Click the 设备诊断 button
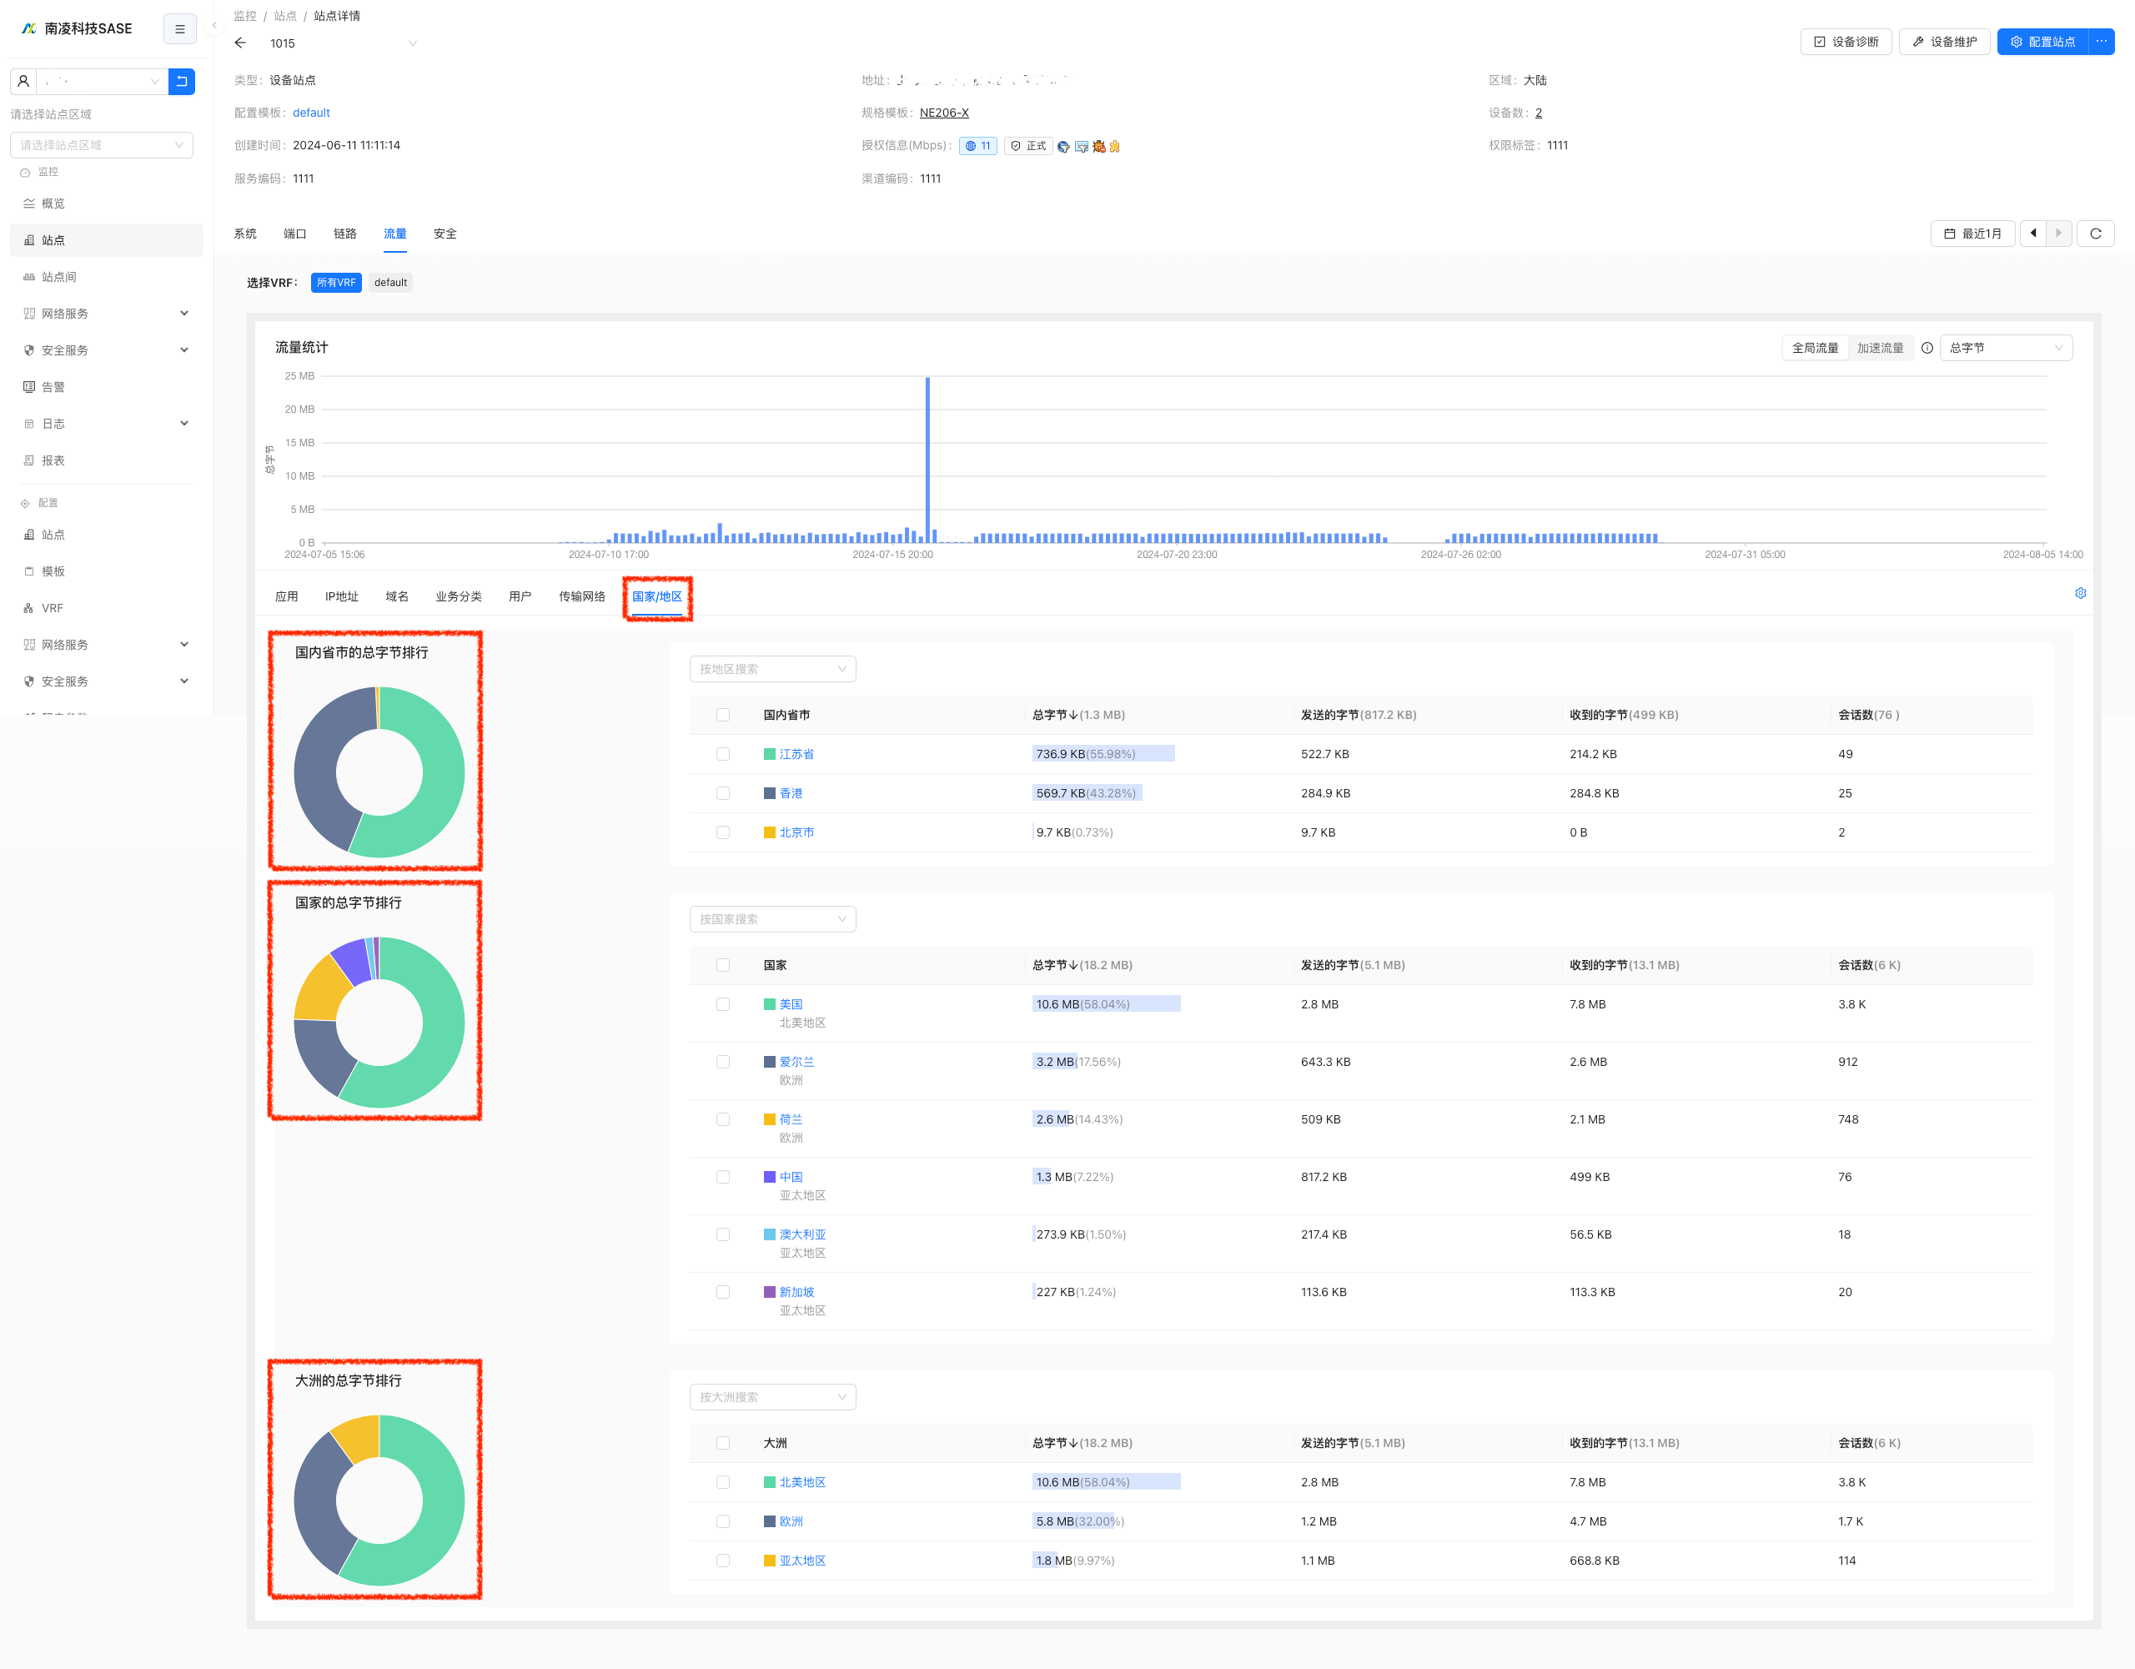 tap(1846, 42)
